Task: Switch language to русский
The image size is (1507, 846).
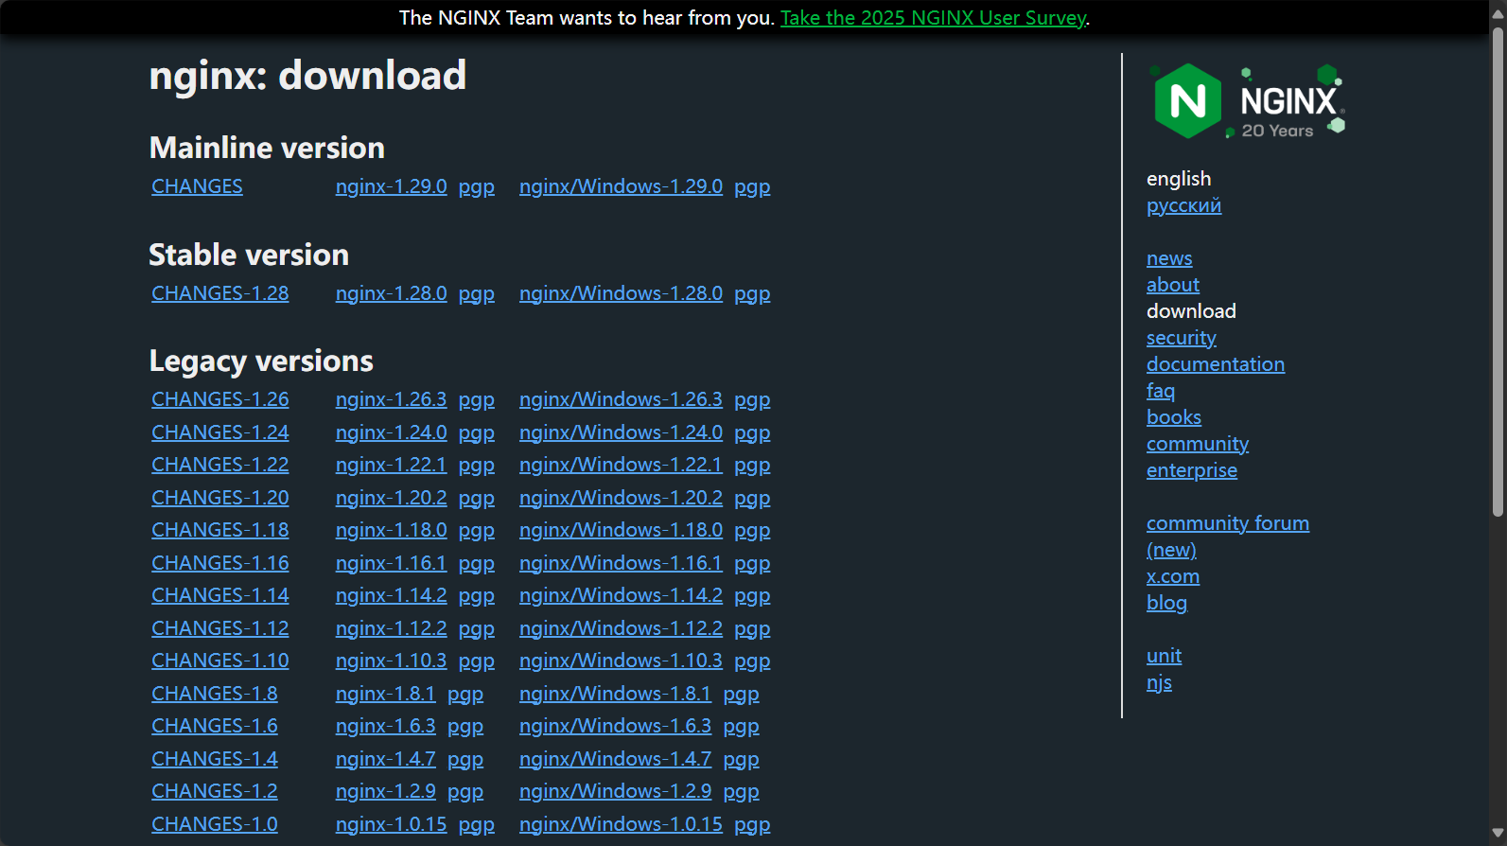Action: tap(1183, 205)
